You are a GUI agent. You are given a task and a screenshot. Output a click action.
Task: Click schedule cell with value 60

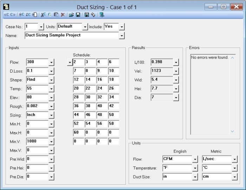click(79, 133)
